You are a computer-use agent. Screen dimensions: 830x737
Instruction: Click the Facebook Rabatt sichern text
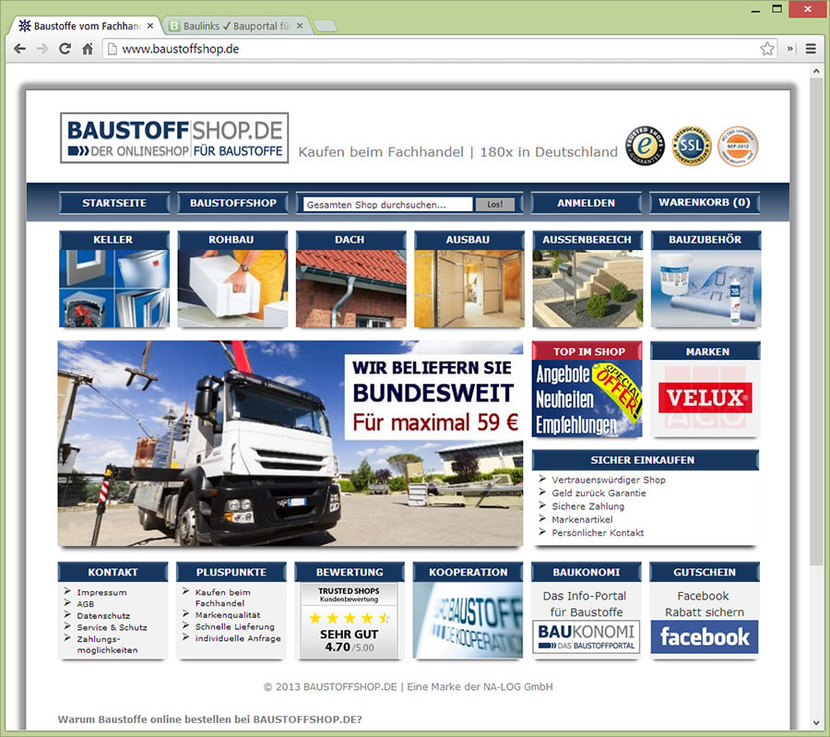tap(704, 603)
